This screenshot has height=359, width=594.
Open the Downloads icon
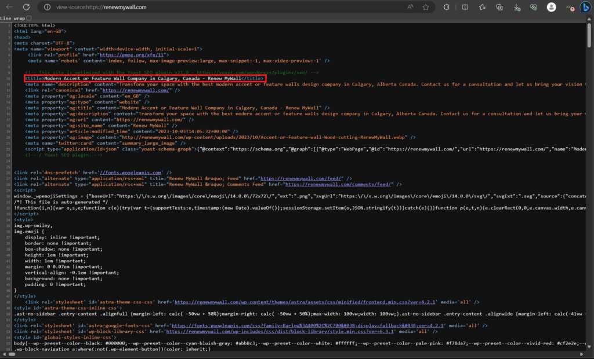(517, 7)
